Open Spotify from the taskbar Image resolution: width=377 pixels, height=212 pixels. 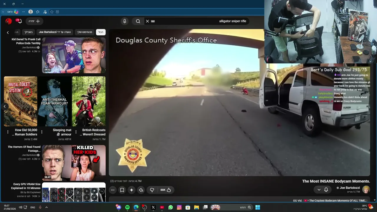(127, 207)
